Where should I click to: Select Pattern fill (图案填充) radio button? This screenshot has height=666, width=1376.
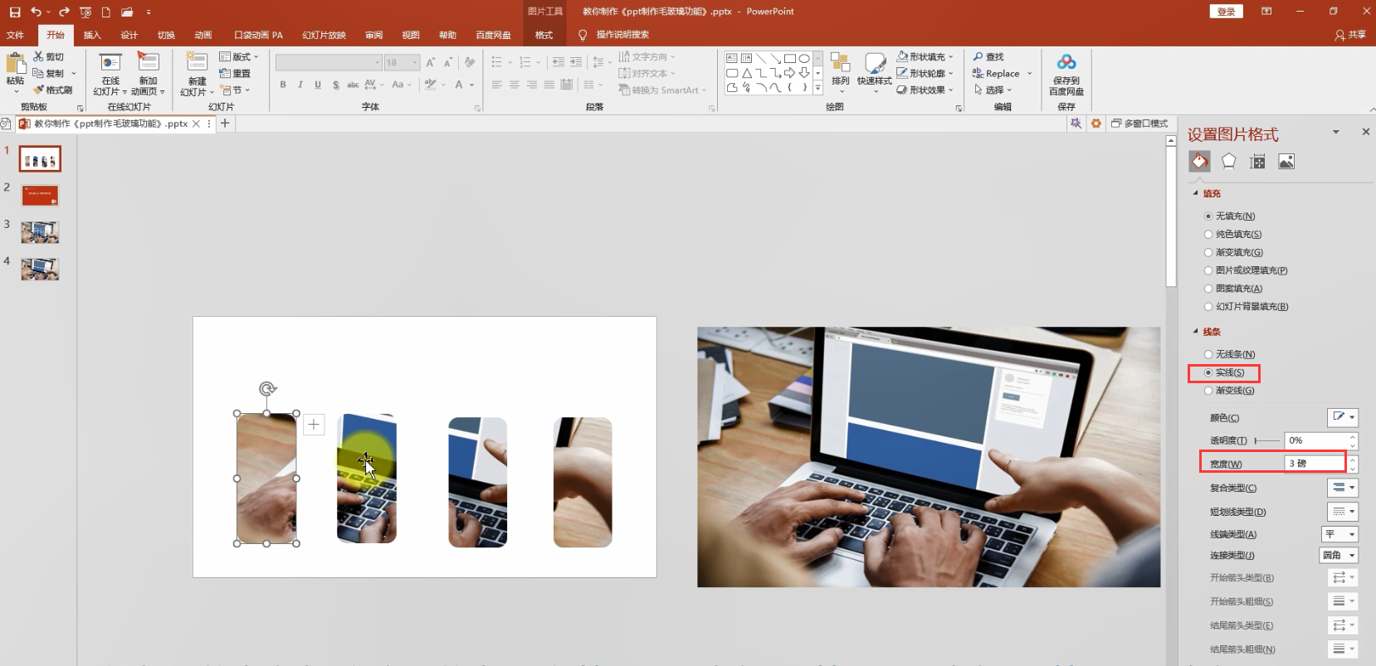(x=1208, y=289)
